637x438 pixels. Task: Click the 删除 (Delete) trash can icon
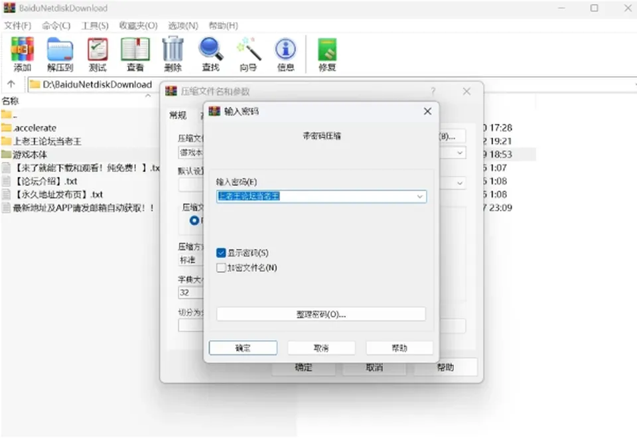point(173,54)
